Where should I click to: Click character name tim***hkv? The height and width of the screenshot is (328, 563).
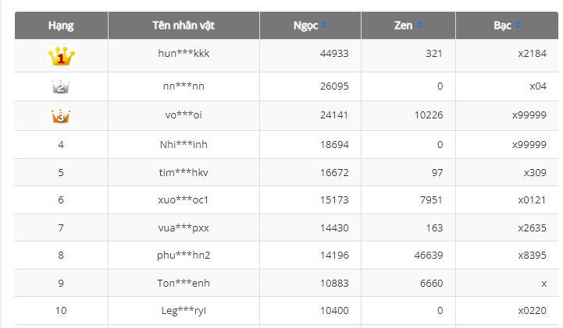coord(184,172)
